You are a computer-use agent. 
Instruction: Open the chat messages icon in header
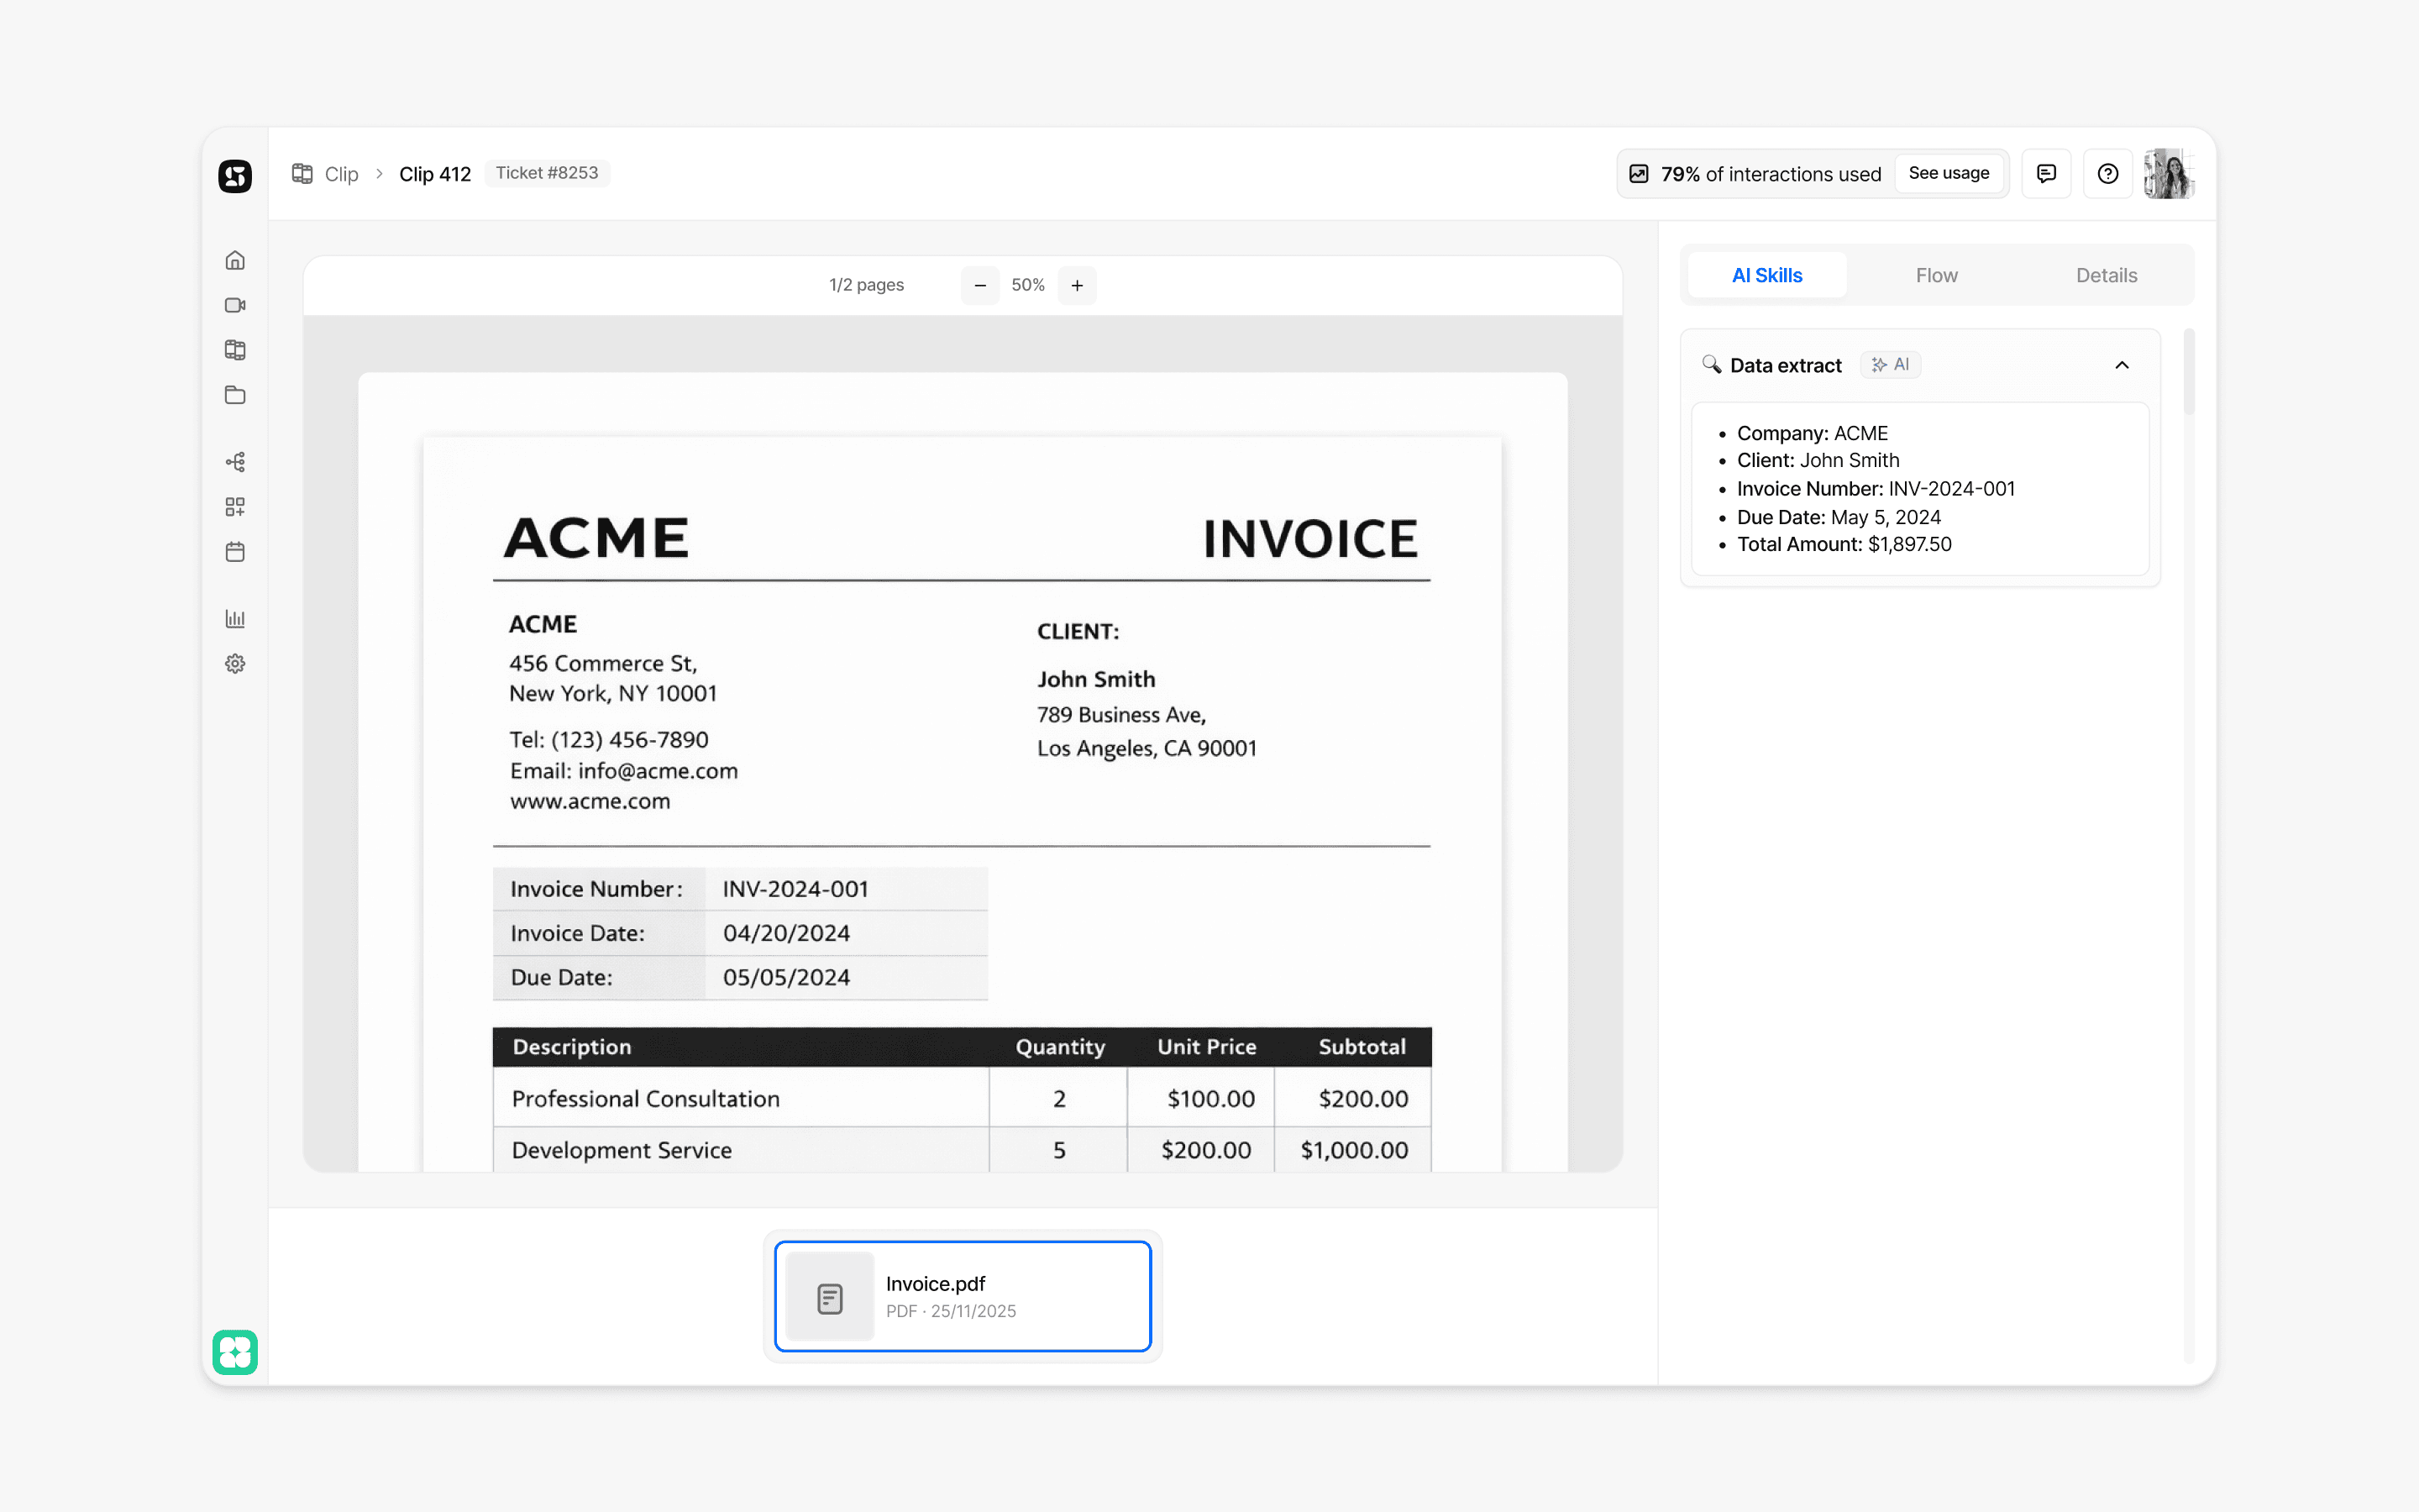2046,174
